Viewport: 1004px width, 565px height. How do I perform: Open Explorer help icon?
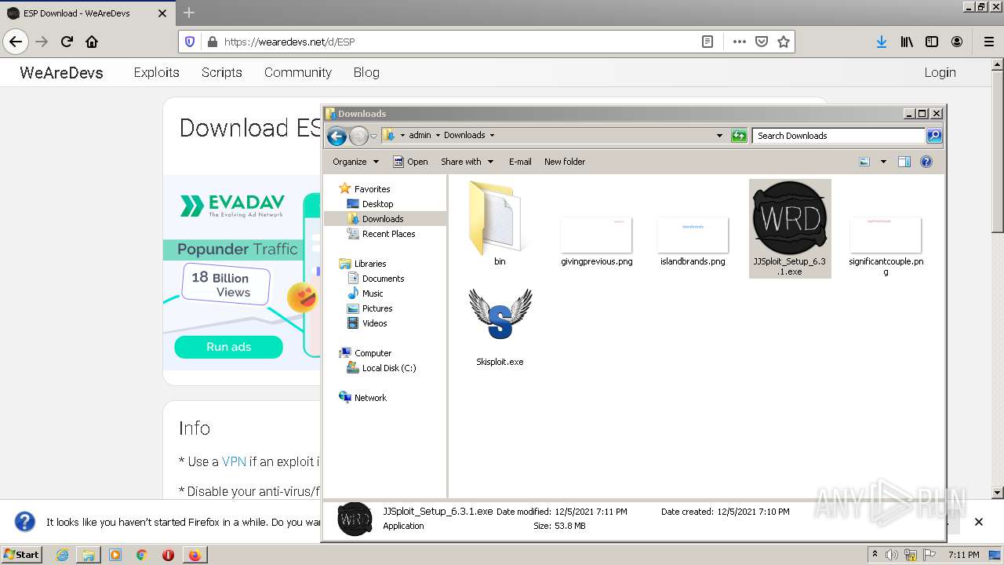(x=926, y=162)
